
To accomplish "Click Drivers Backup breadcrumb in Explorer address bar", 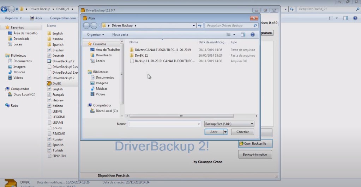I will [x=40, y=9].
